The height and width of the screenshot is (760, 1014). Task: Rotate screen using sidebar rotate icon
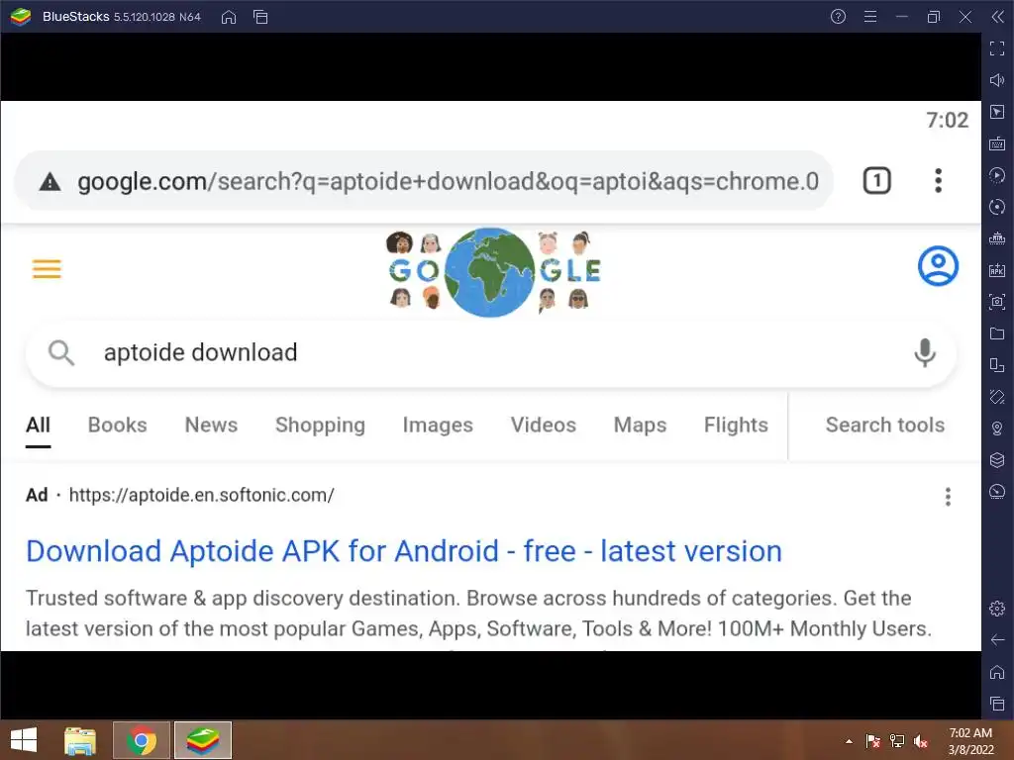pyautogui.click(x=997, y=397)
